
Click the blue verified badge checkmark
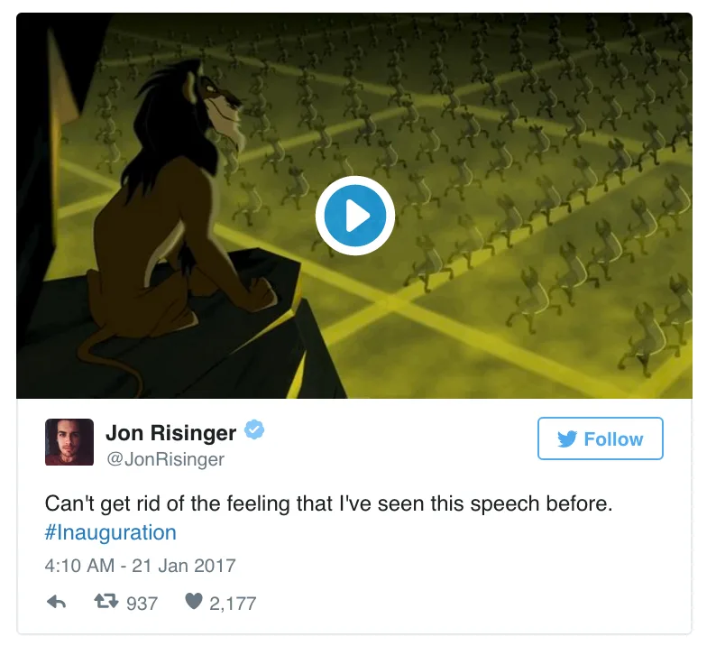point(254,429)
